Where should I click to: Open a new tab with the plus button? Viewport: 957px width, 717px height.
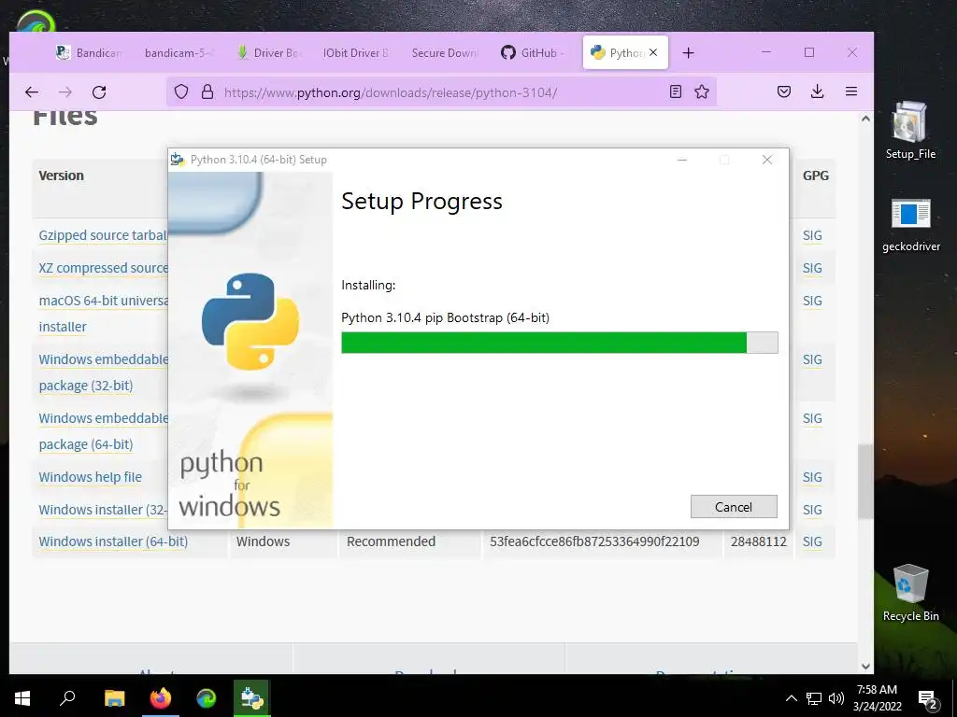pyautogui.click(x=689, y=53)
